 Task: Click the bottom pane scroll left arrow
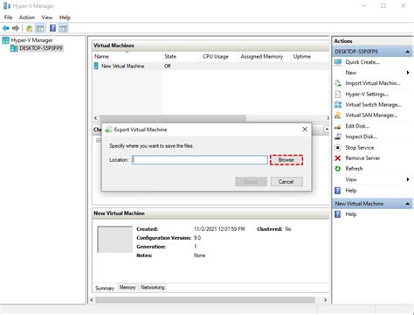(92, 300)
